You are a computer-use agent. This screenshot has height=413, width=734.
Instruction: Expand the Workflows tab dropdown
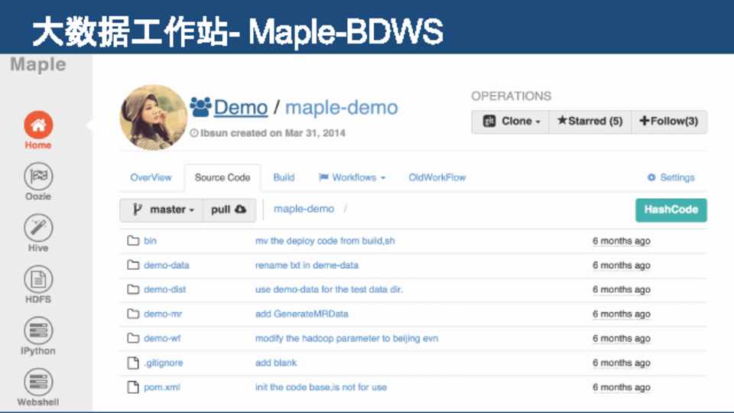pyautogui.click(x=352, y=177)
